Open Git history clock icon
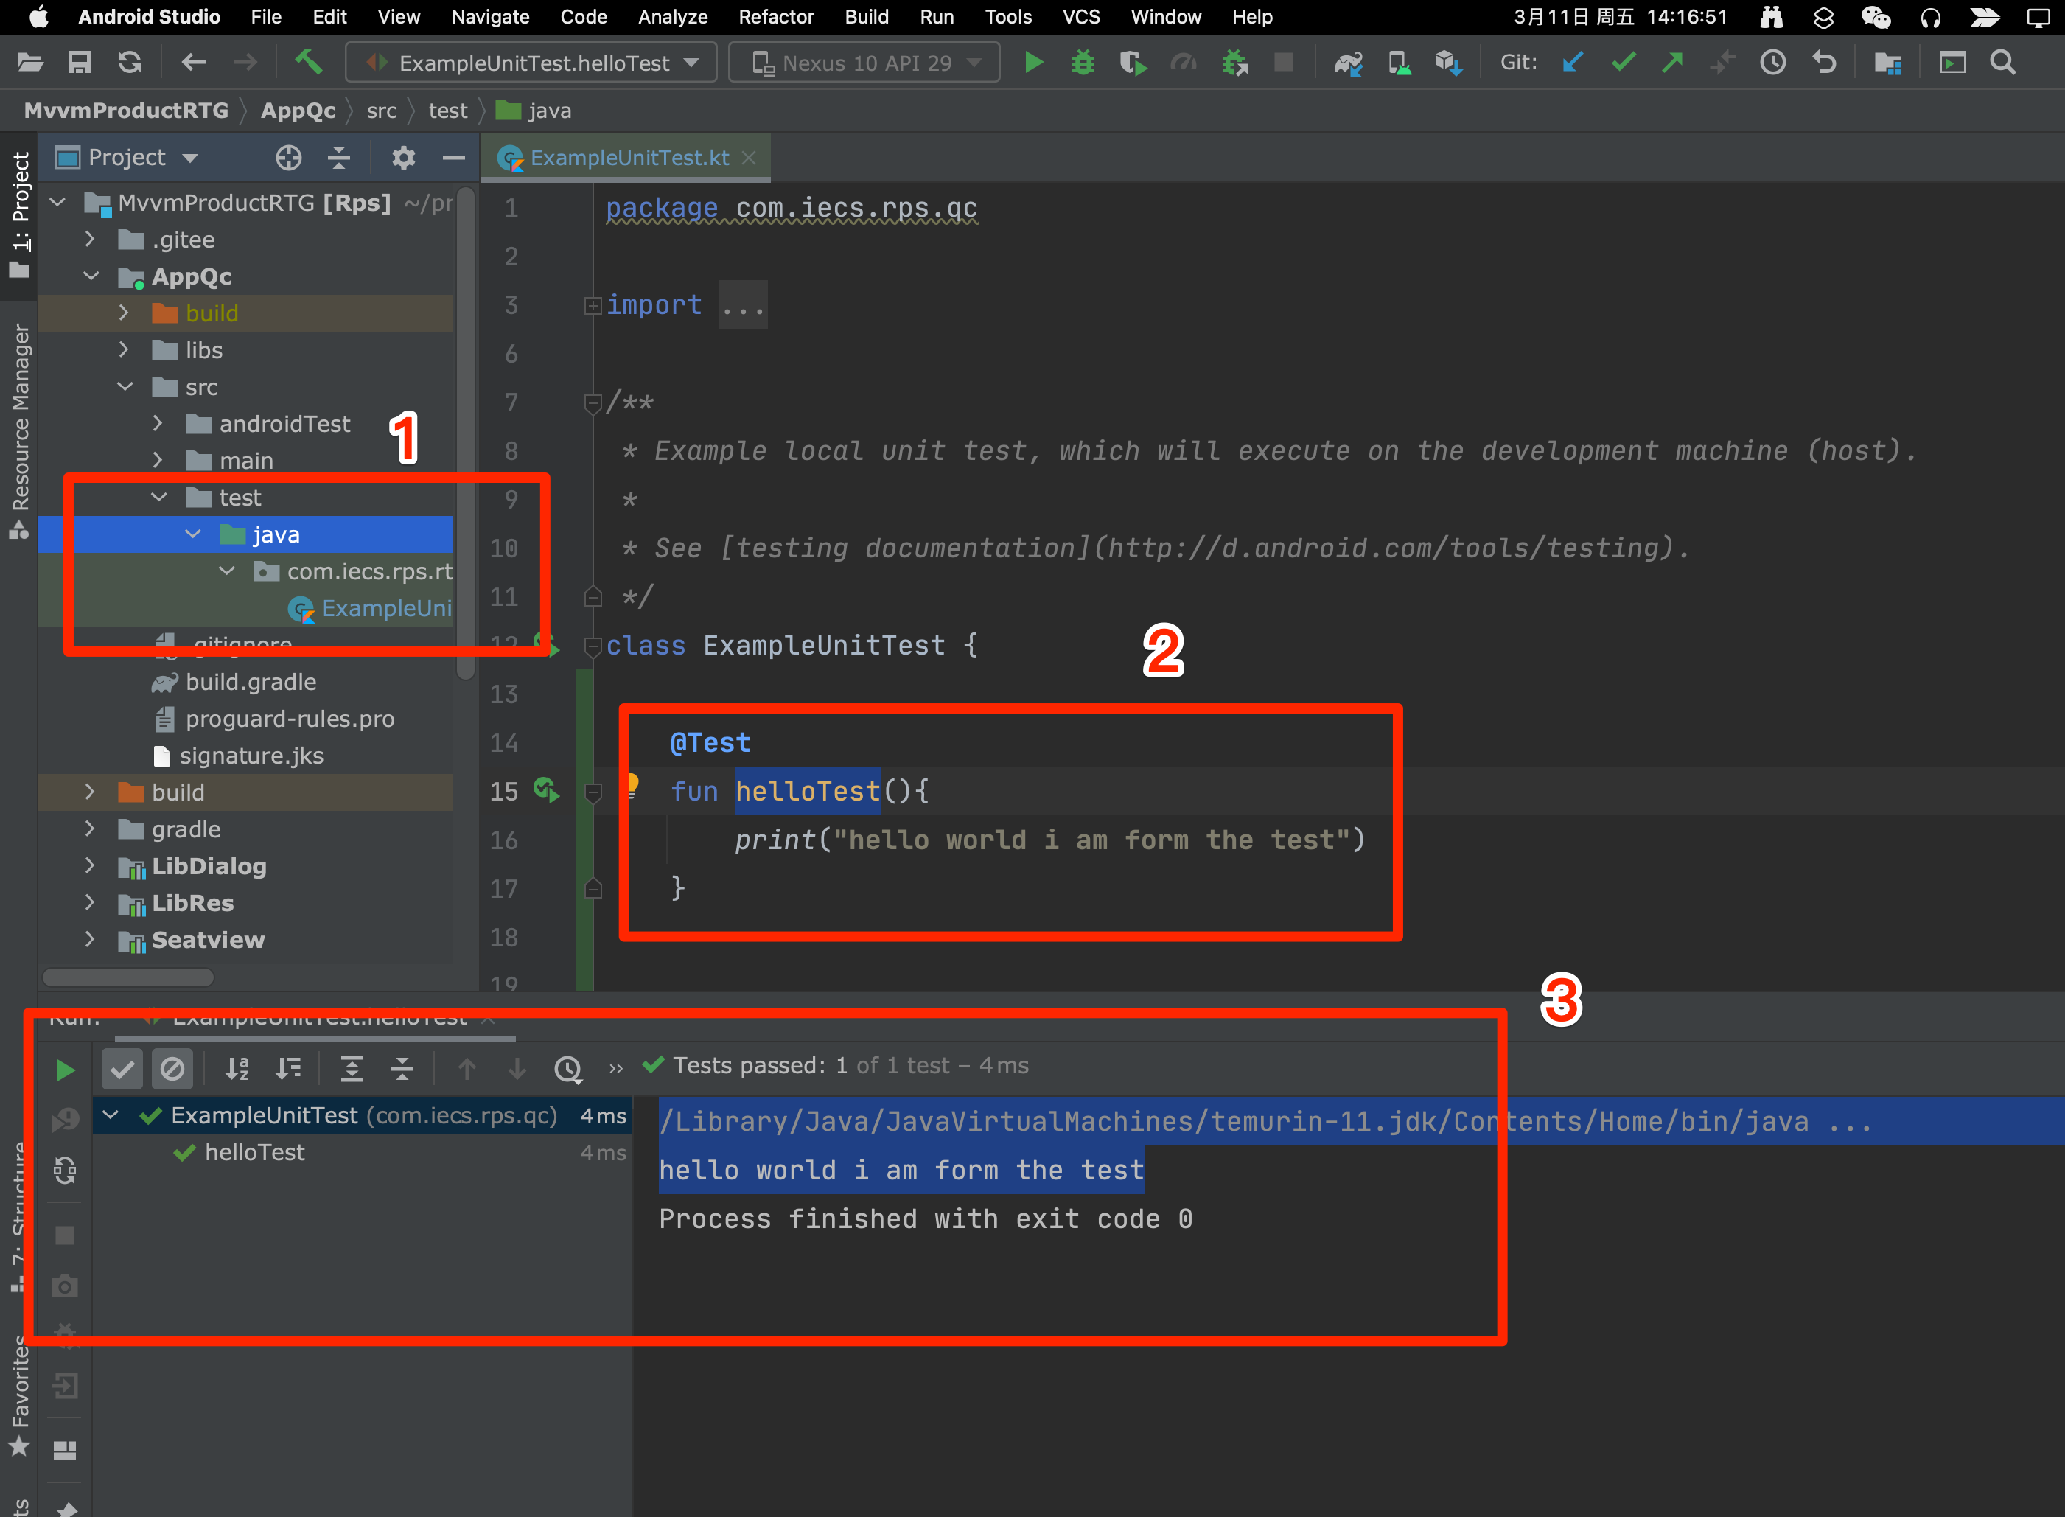The height and width of the screenshot is (1517, 2065). point(1773,63)
